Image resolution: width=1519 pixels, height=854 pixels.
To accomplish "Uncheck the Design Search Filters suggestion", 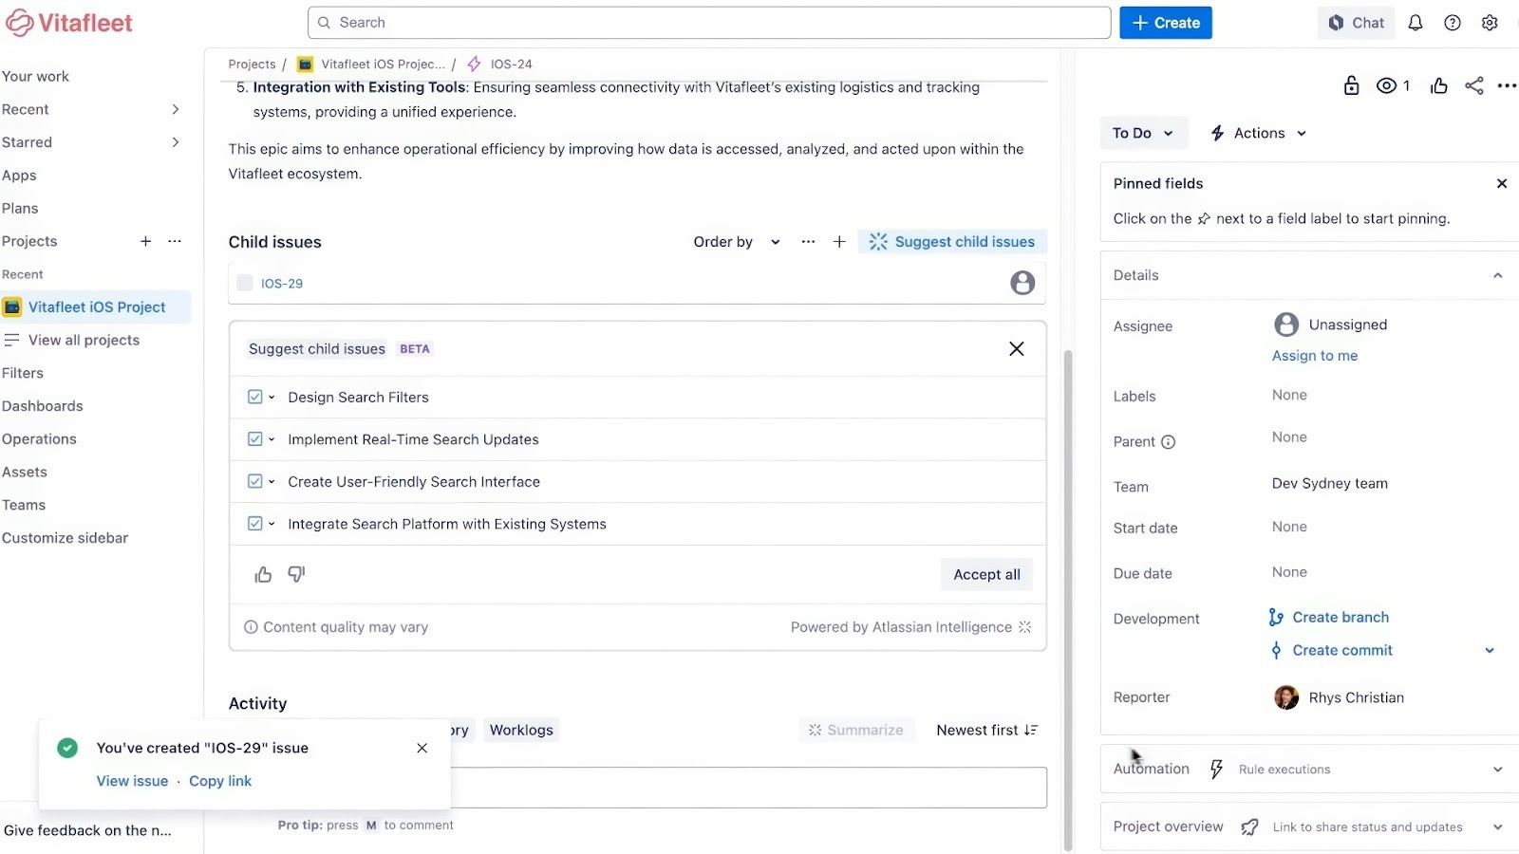I will pyautogui.click(x=256, y=397).
